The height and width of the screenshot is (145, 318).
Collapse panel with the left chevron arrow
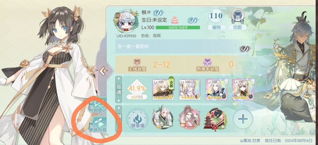point(103,71)
